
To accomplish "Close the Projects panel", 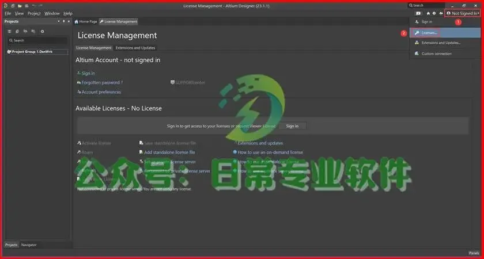I will (69, 21).
